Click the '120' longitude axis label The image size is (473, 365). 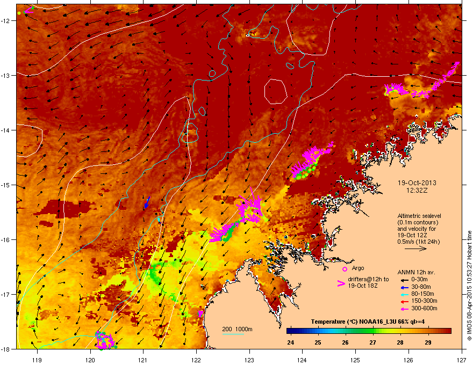90,360
